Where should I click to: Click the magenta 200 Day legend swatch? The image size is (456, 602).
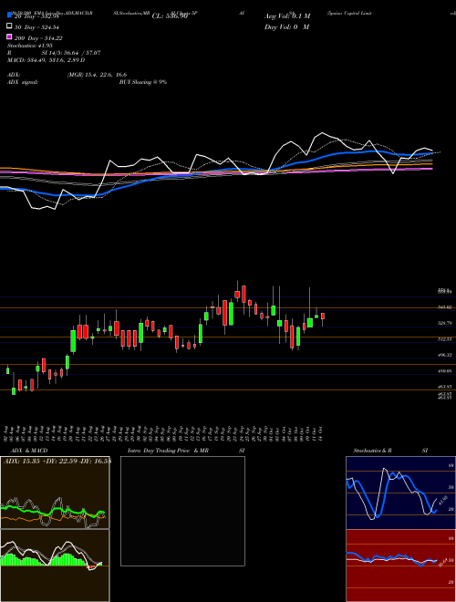tap(9, 37)
